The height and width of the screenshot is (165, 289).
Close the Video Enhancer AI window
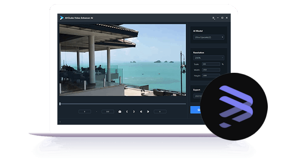(x=227, y=18)
